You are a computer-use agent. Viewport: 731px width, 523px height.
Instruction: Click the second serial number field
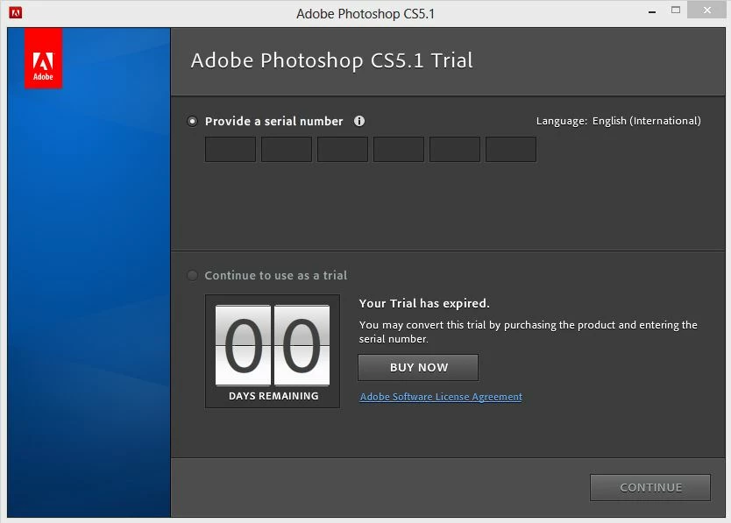tap(287, 149)
